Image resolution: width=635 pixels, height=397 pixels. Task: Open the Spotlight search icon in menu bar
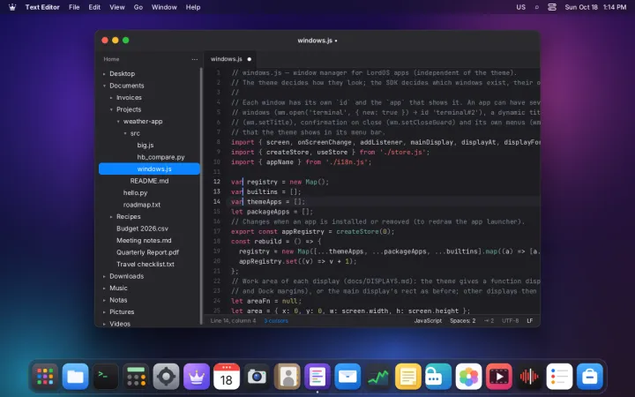pos(536,7)
